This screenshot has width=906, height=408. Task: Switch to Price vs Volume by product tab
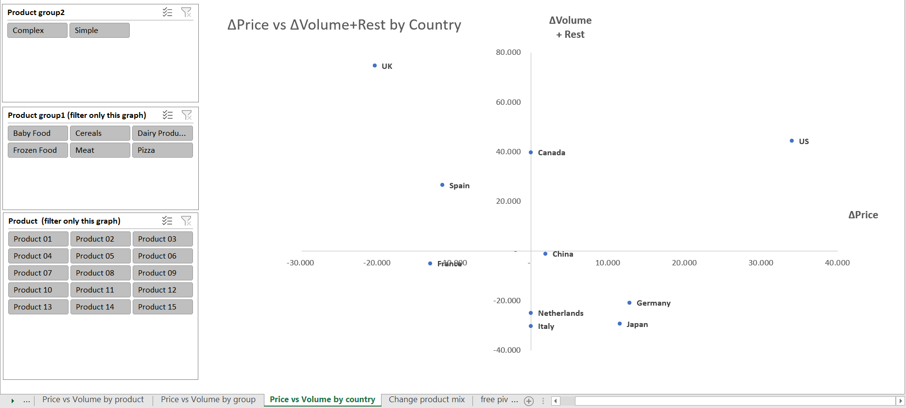93,400
